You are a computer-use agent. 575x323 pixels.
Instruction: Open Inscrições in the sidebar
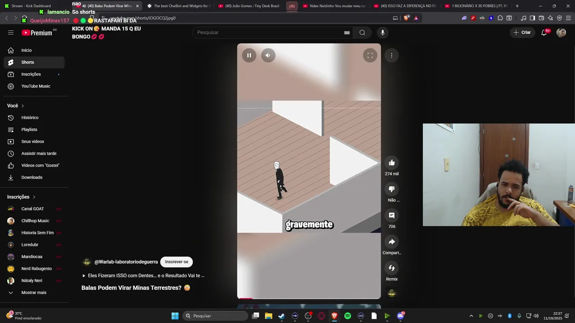[34, 74]
